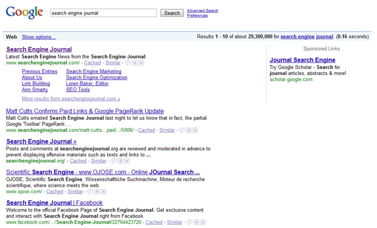This screenshot has height=228, width=377.
Task: Click 'journal' link in results stats
Action: click(325, 37)
